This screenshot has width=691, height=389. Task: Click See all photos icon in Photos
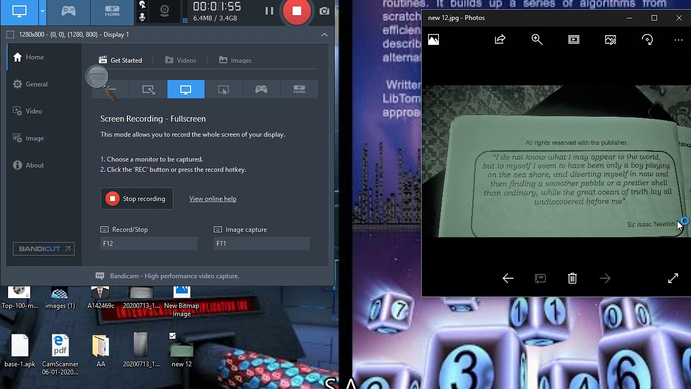click(433, 39)
